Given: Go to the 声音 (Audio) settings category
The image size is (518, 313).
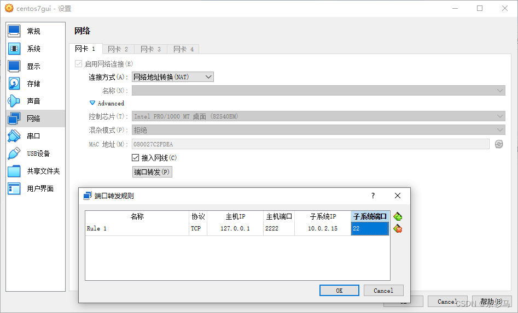Looking at the screenshot, I should [x=33, y=101].
